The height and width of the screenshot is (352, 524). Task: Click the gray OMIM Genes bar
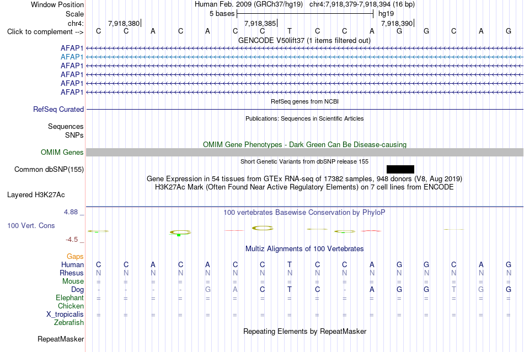click(304, 153)
